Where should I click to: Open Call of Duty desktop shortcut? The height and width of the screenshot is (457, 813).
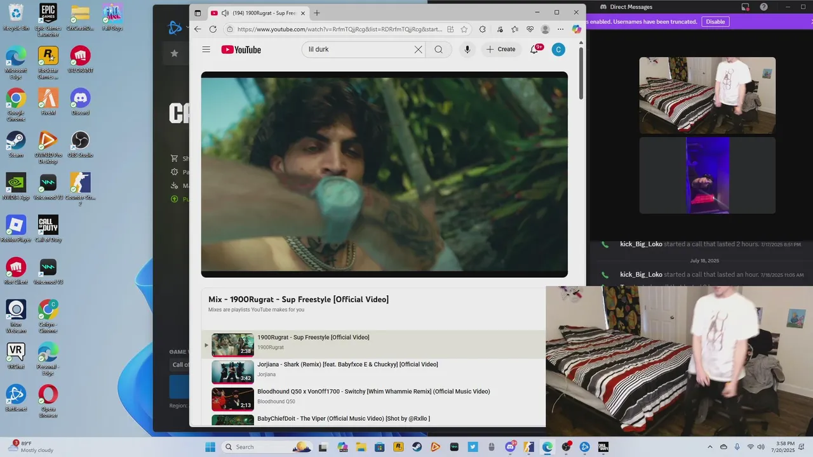pos(48,228)
